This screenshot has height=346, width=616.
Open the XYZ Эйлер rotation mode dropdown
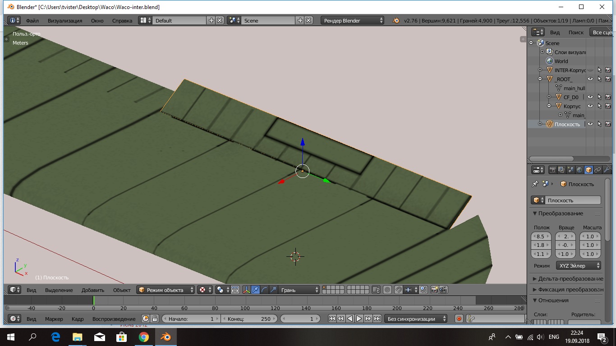tap(578, 265)
